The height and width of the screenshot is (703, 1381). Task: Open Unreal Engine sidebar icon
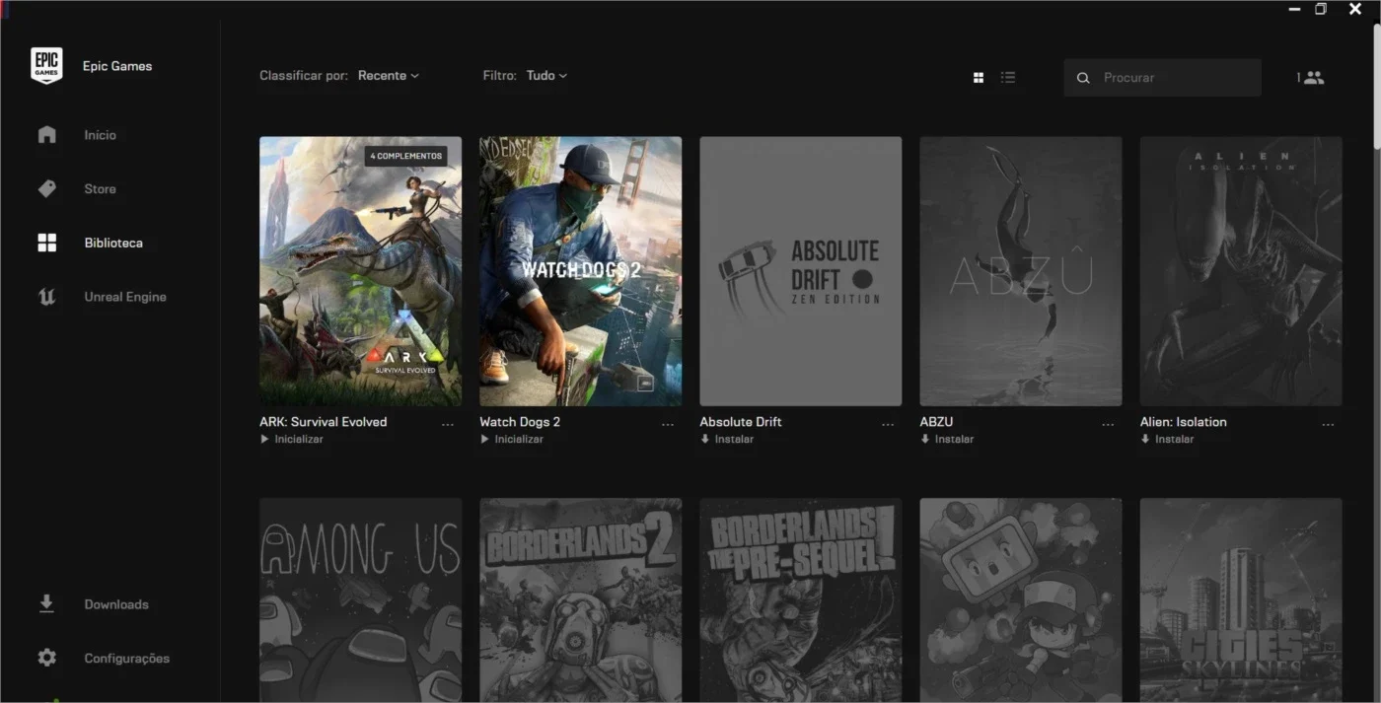pos(46,297)
